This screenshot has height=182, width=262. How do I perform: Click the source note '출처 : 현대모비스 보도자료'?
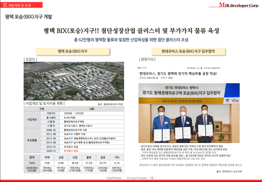[229, 171]
